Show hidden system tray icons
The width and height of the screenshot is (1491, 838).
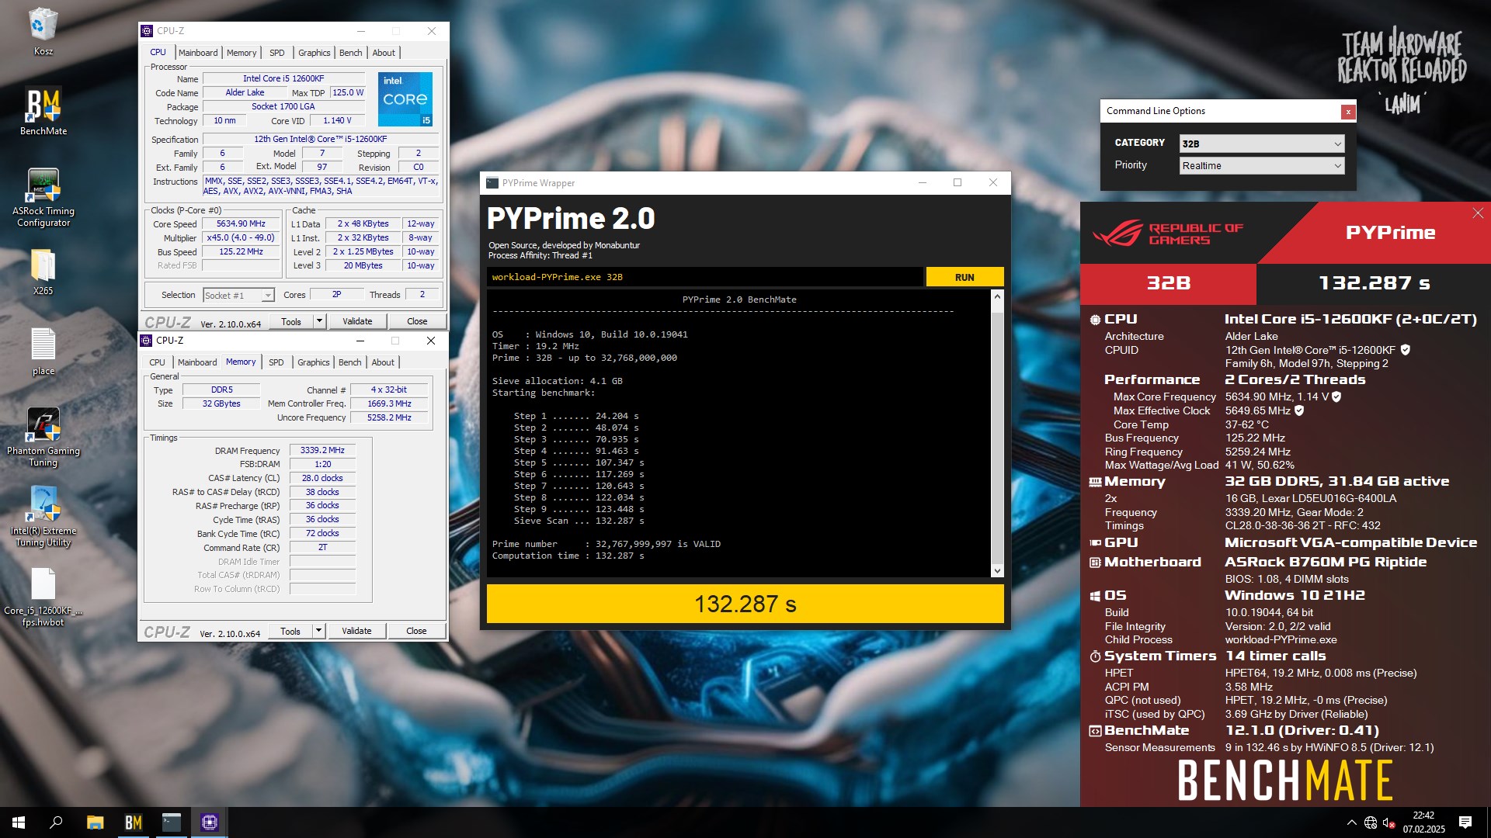1351,822
